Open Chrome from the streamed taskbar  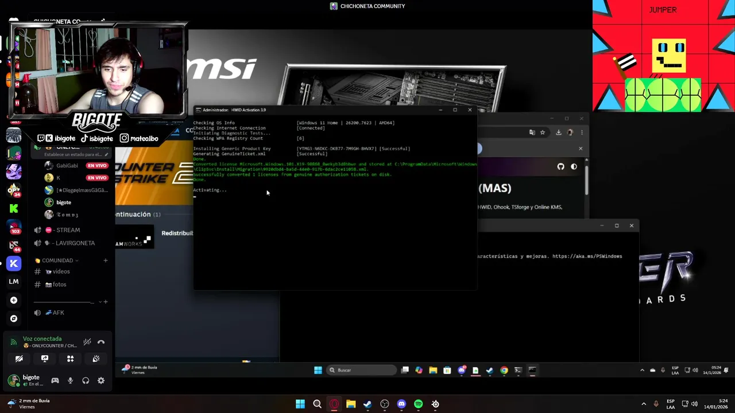pos(504,370)
